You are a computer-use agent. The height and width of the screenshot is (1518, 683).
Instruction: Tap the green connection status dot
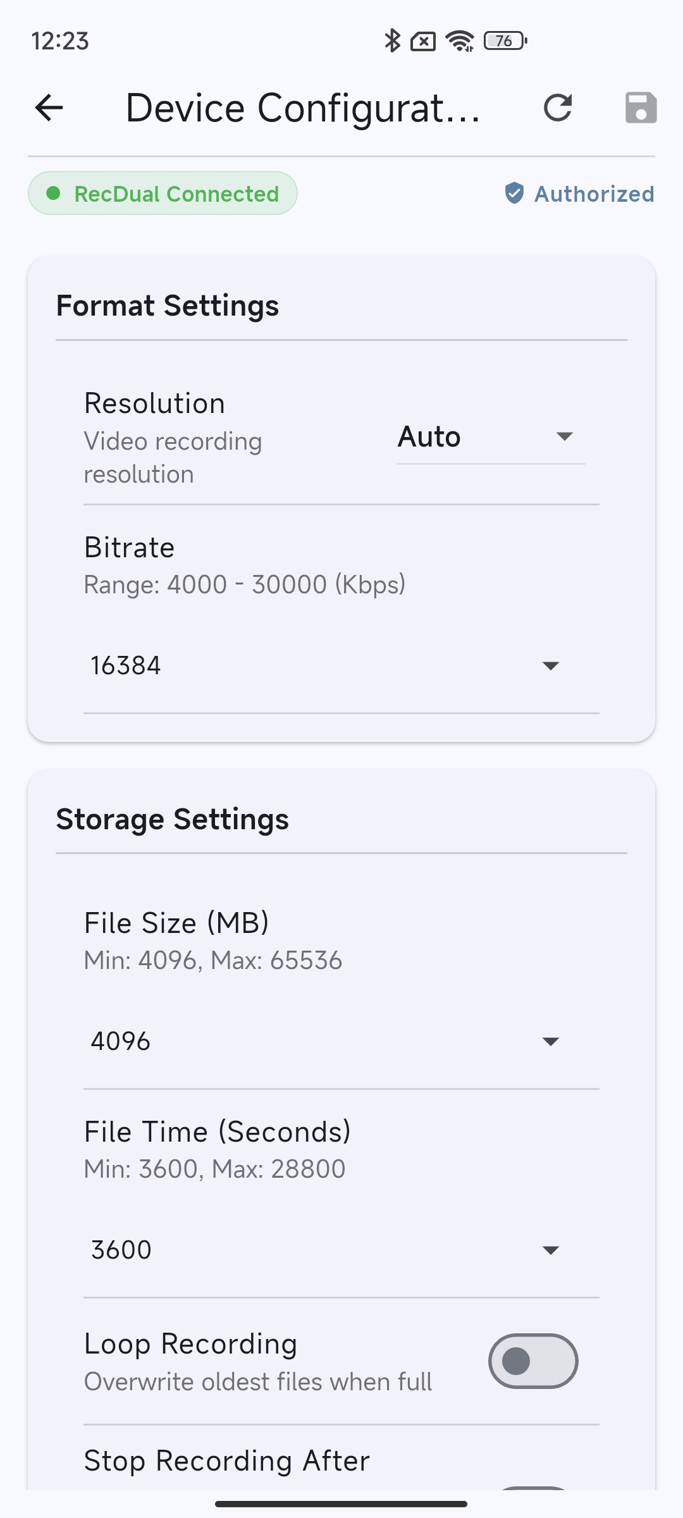coord(54,194)
